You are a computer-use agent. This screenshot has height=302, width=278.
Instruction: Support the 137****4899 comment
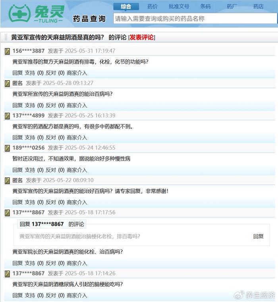[x=30, y=137]
